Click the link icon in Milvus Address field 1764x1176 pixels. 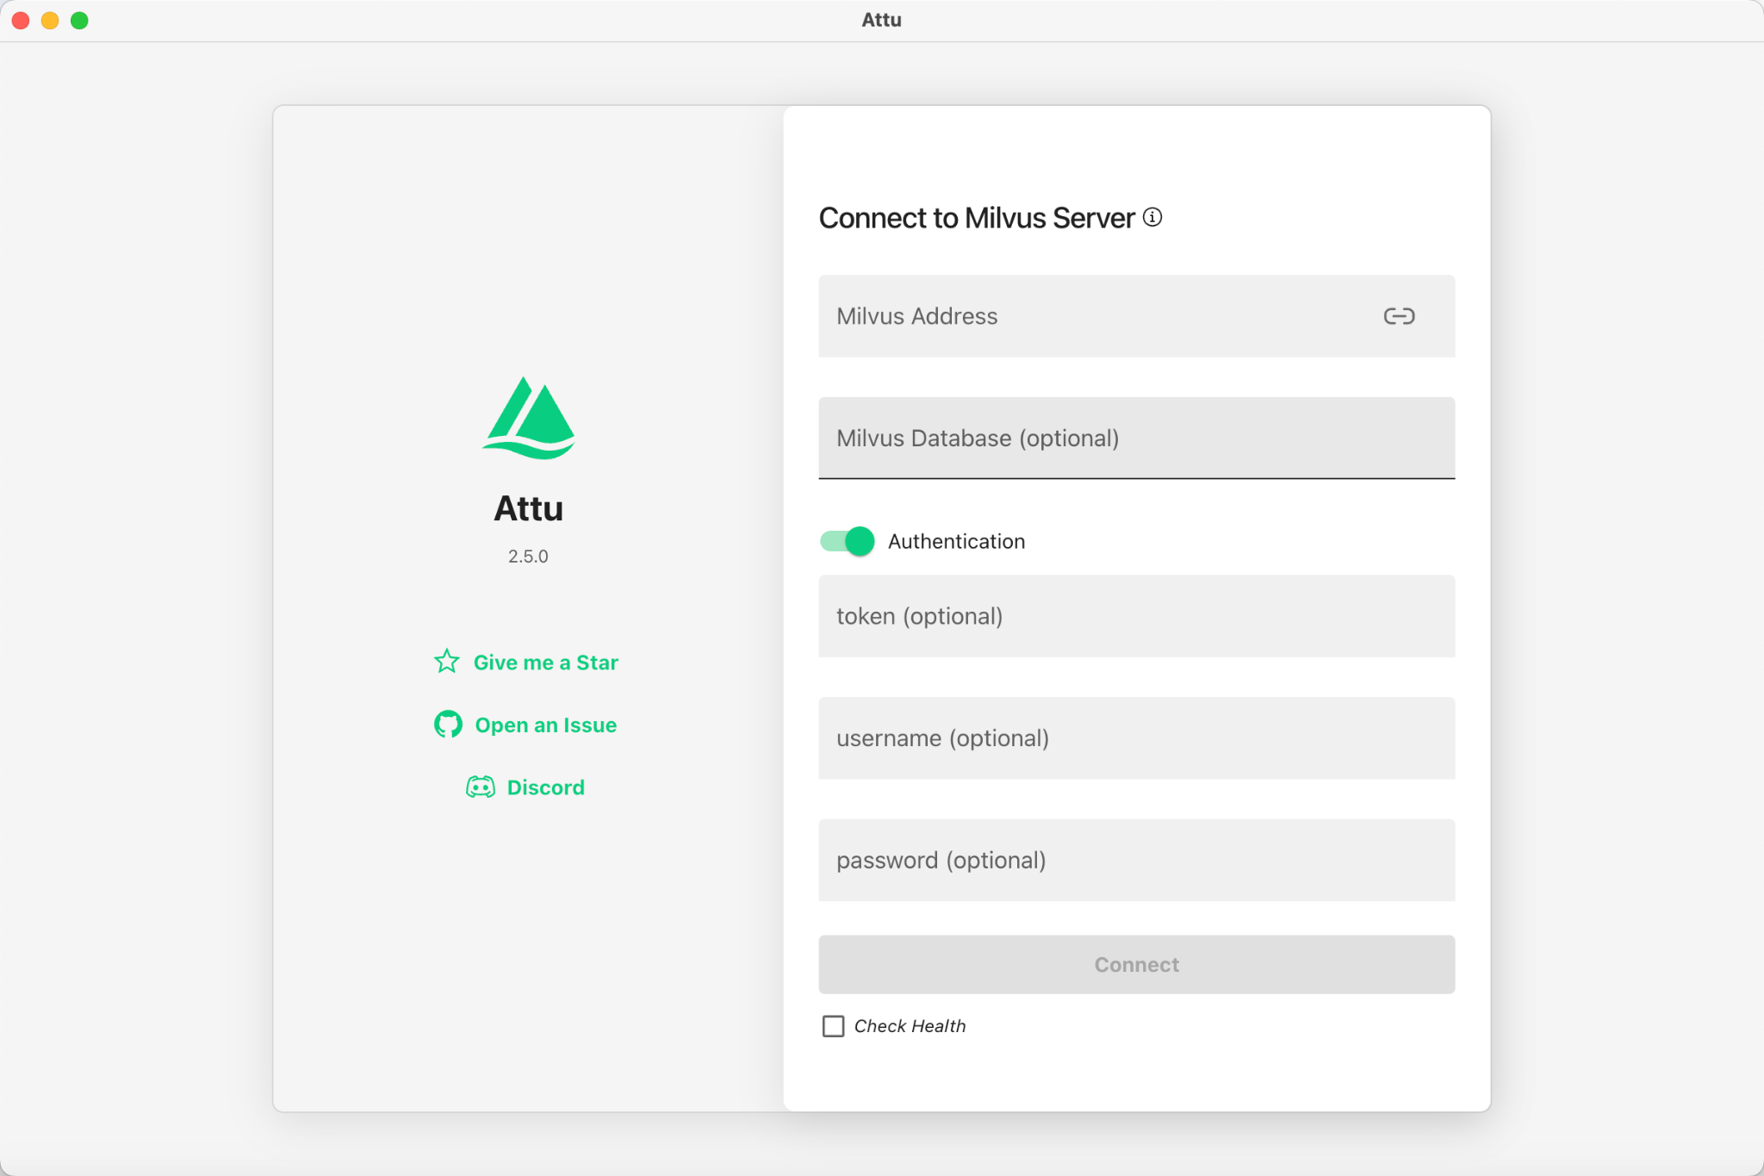[1399, 316]
